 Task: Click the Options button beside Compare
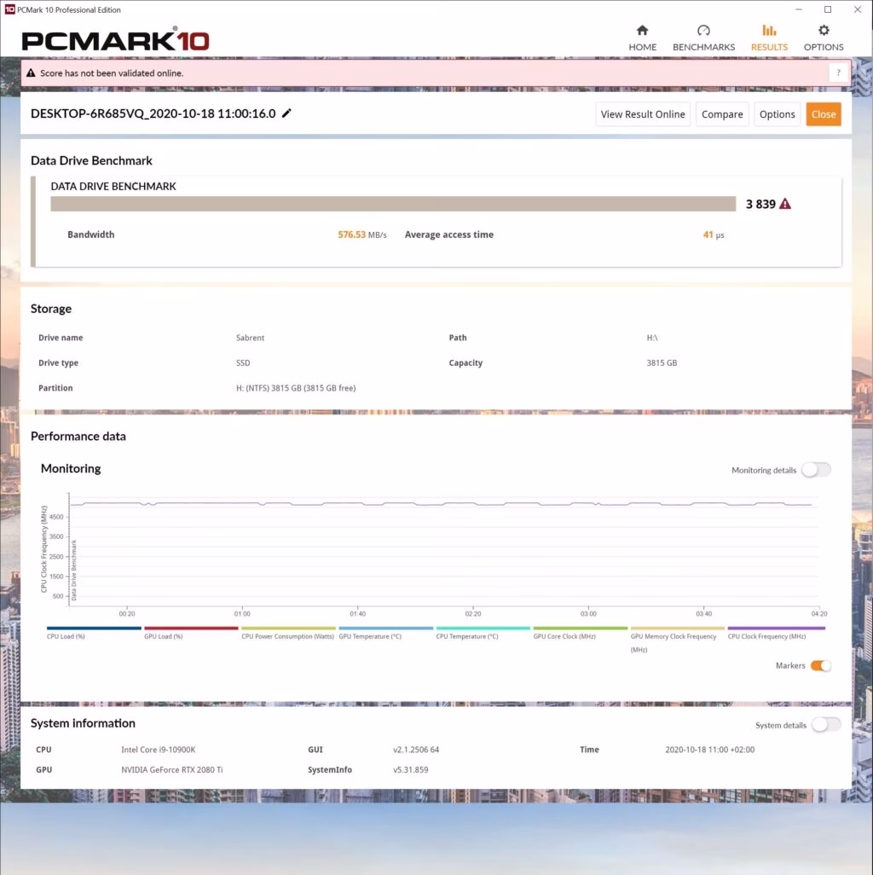click(777, 114)
